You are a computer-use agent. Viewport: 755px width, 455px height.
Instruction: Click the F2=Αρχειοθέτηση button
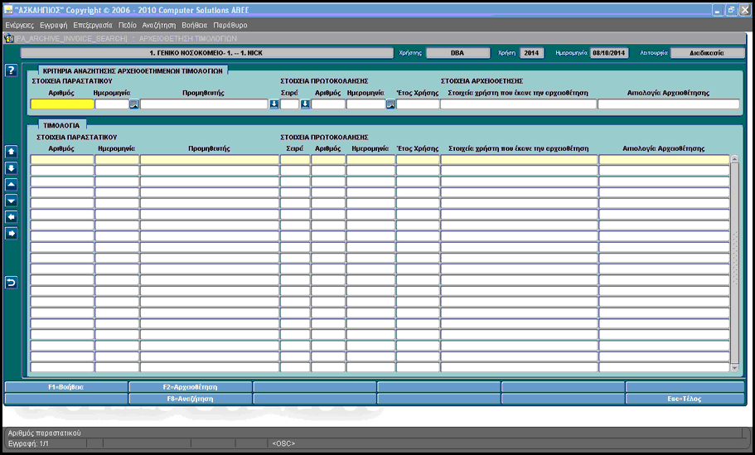(x=190, y=387)
